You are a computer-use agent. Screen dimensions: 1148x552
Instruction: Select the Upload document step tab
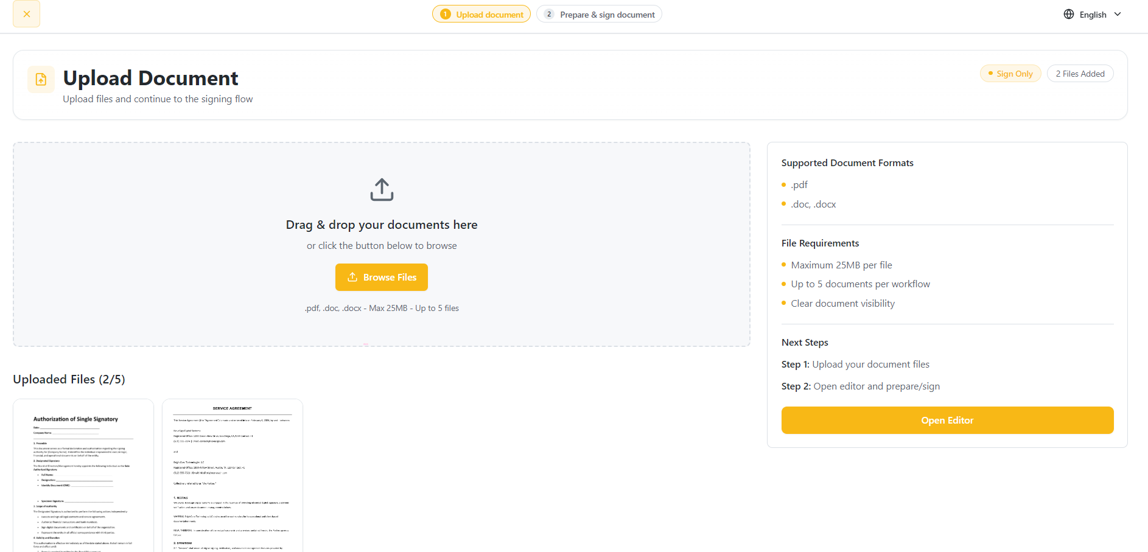click(481, 14)
